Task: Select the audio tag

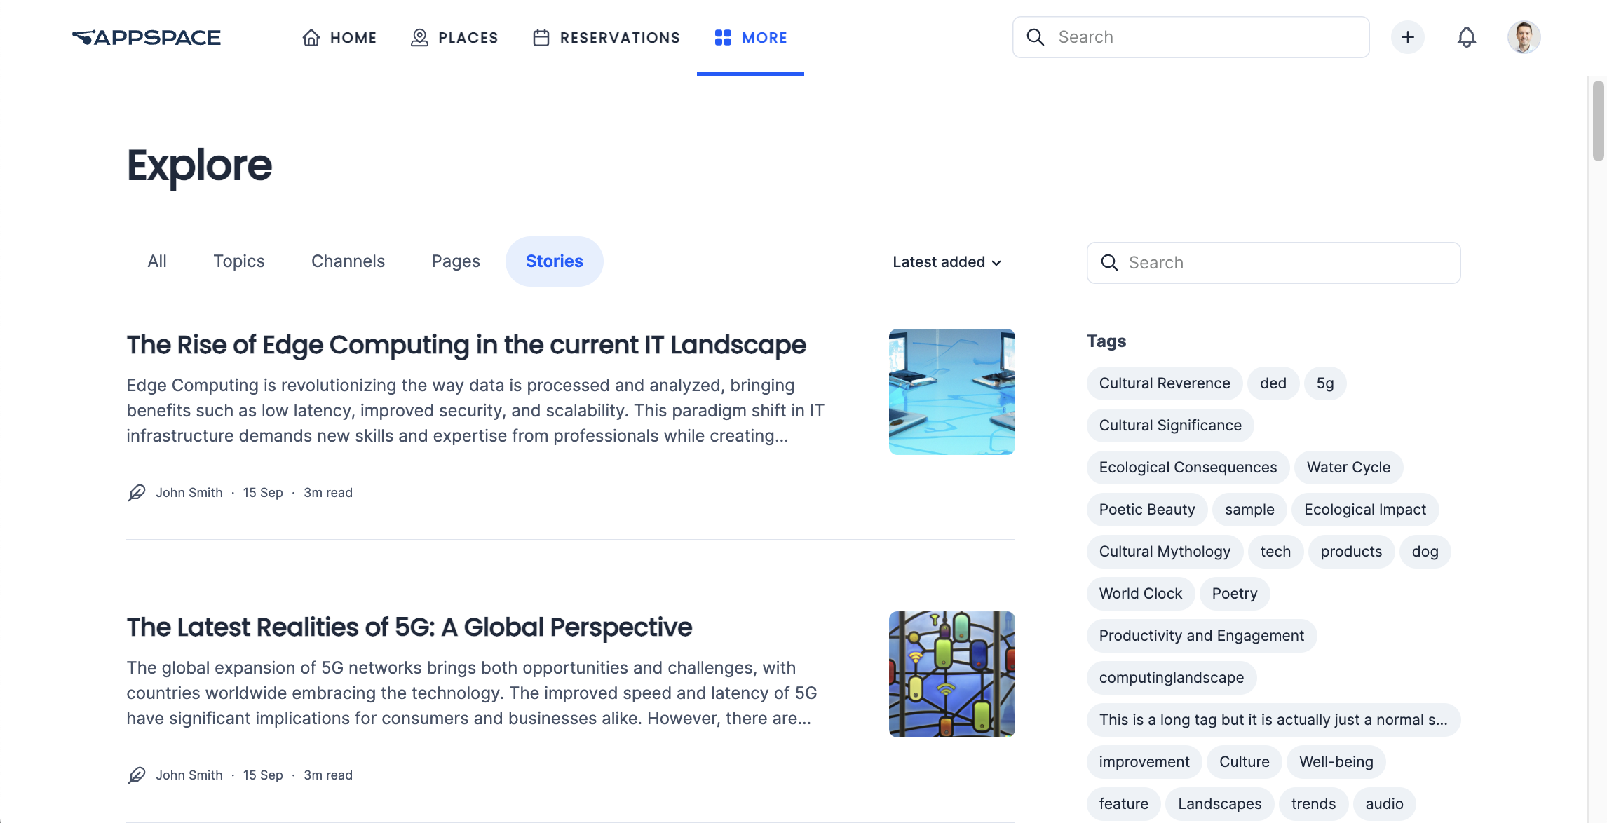Action: coord(1385,804)
